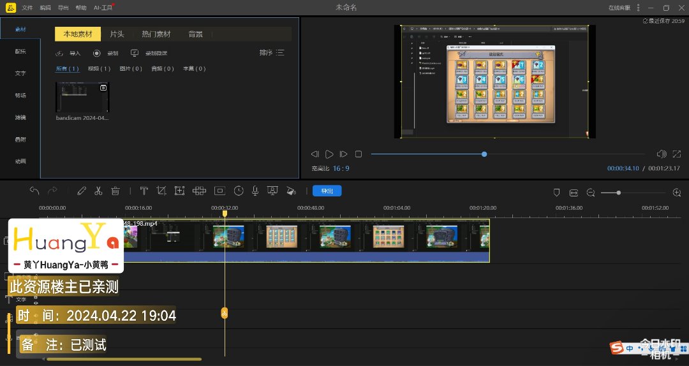Click the undo arrow icon
The width and height of the screenshot is (689, 366).
[34, 191]
